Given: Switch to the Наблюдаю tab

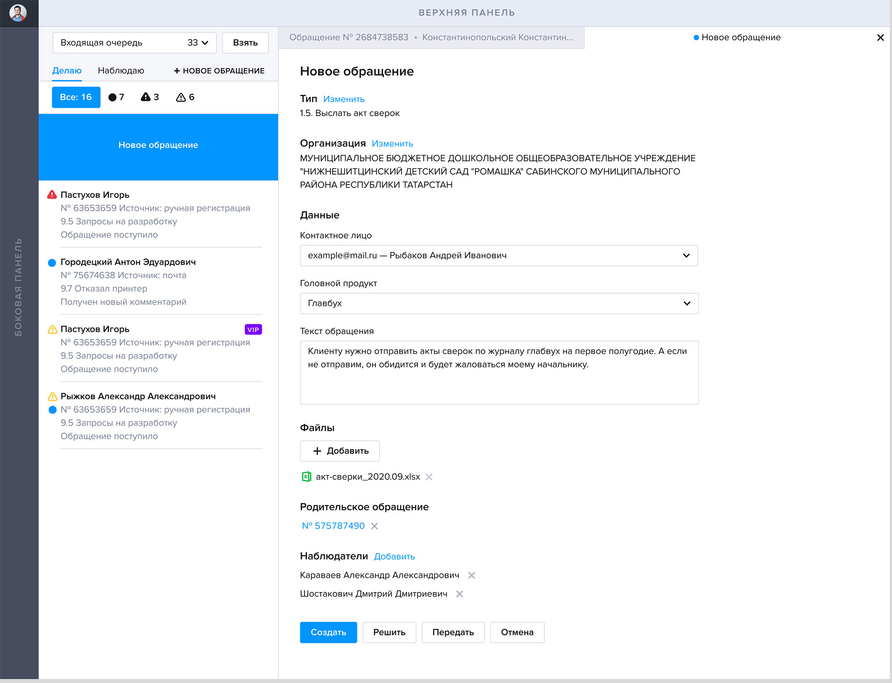Looking at the screenshot, I should [x=121, y=70].
